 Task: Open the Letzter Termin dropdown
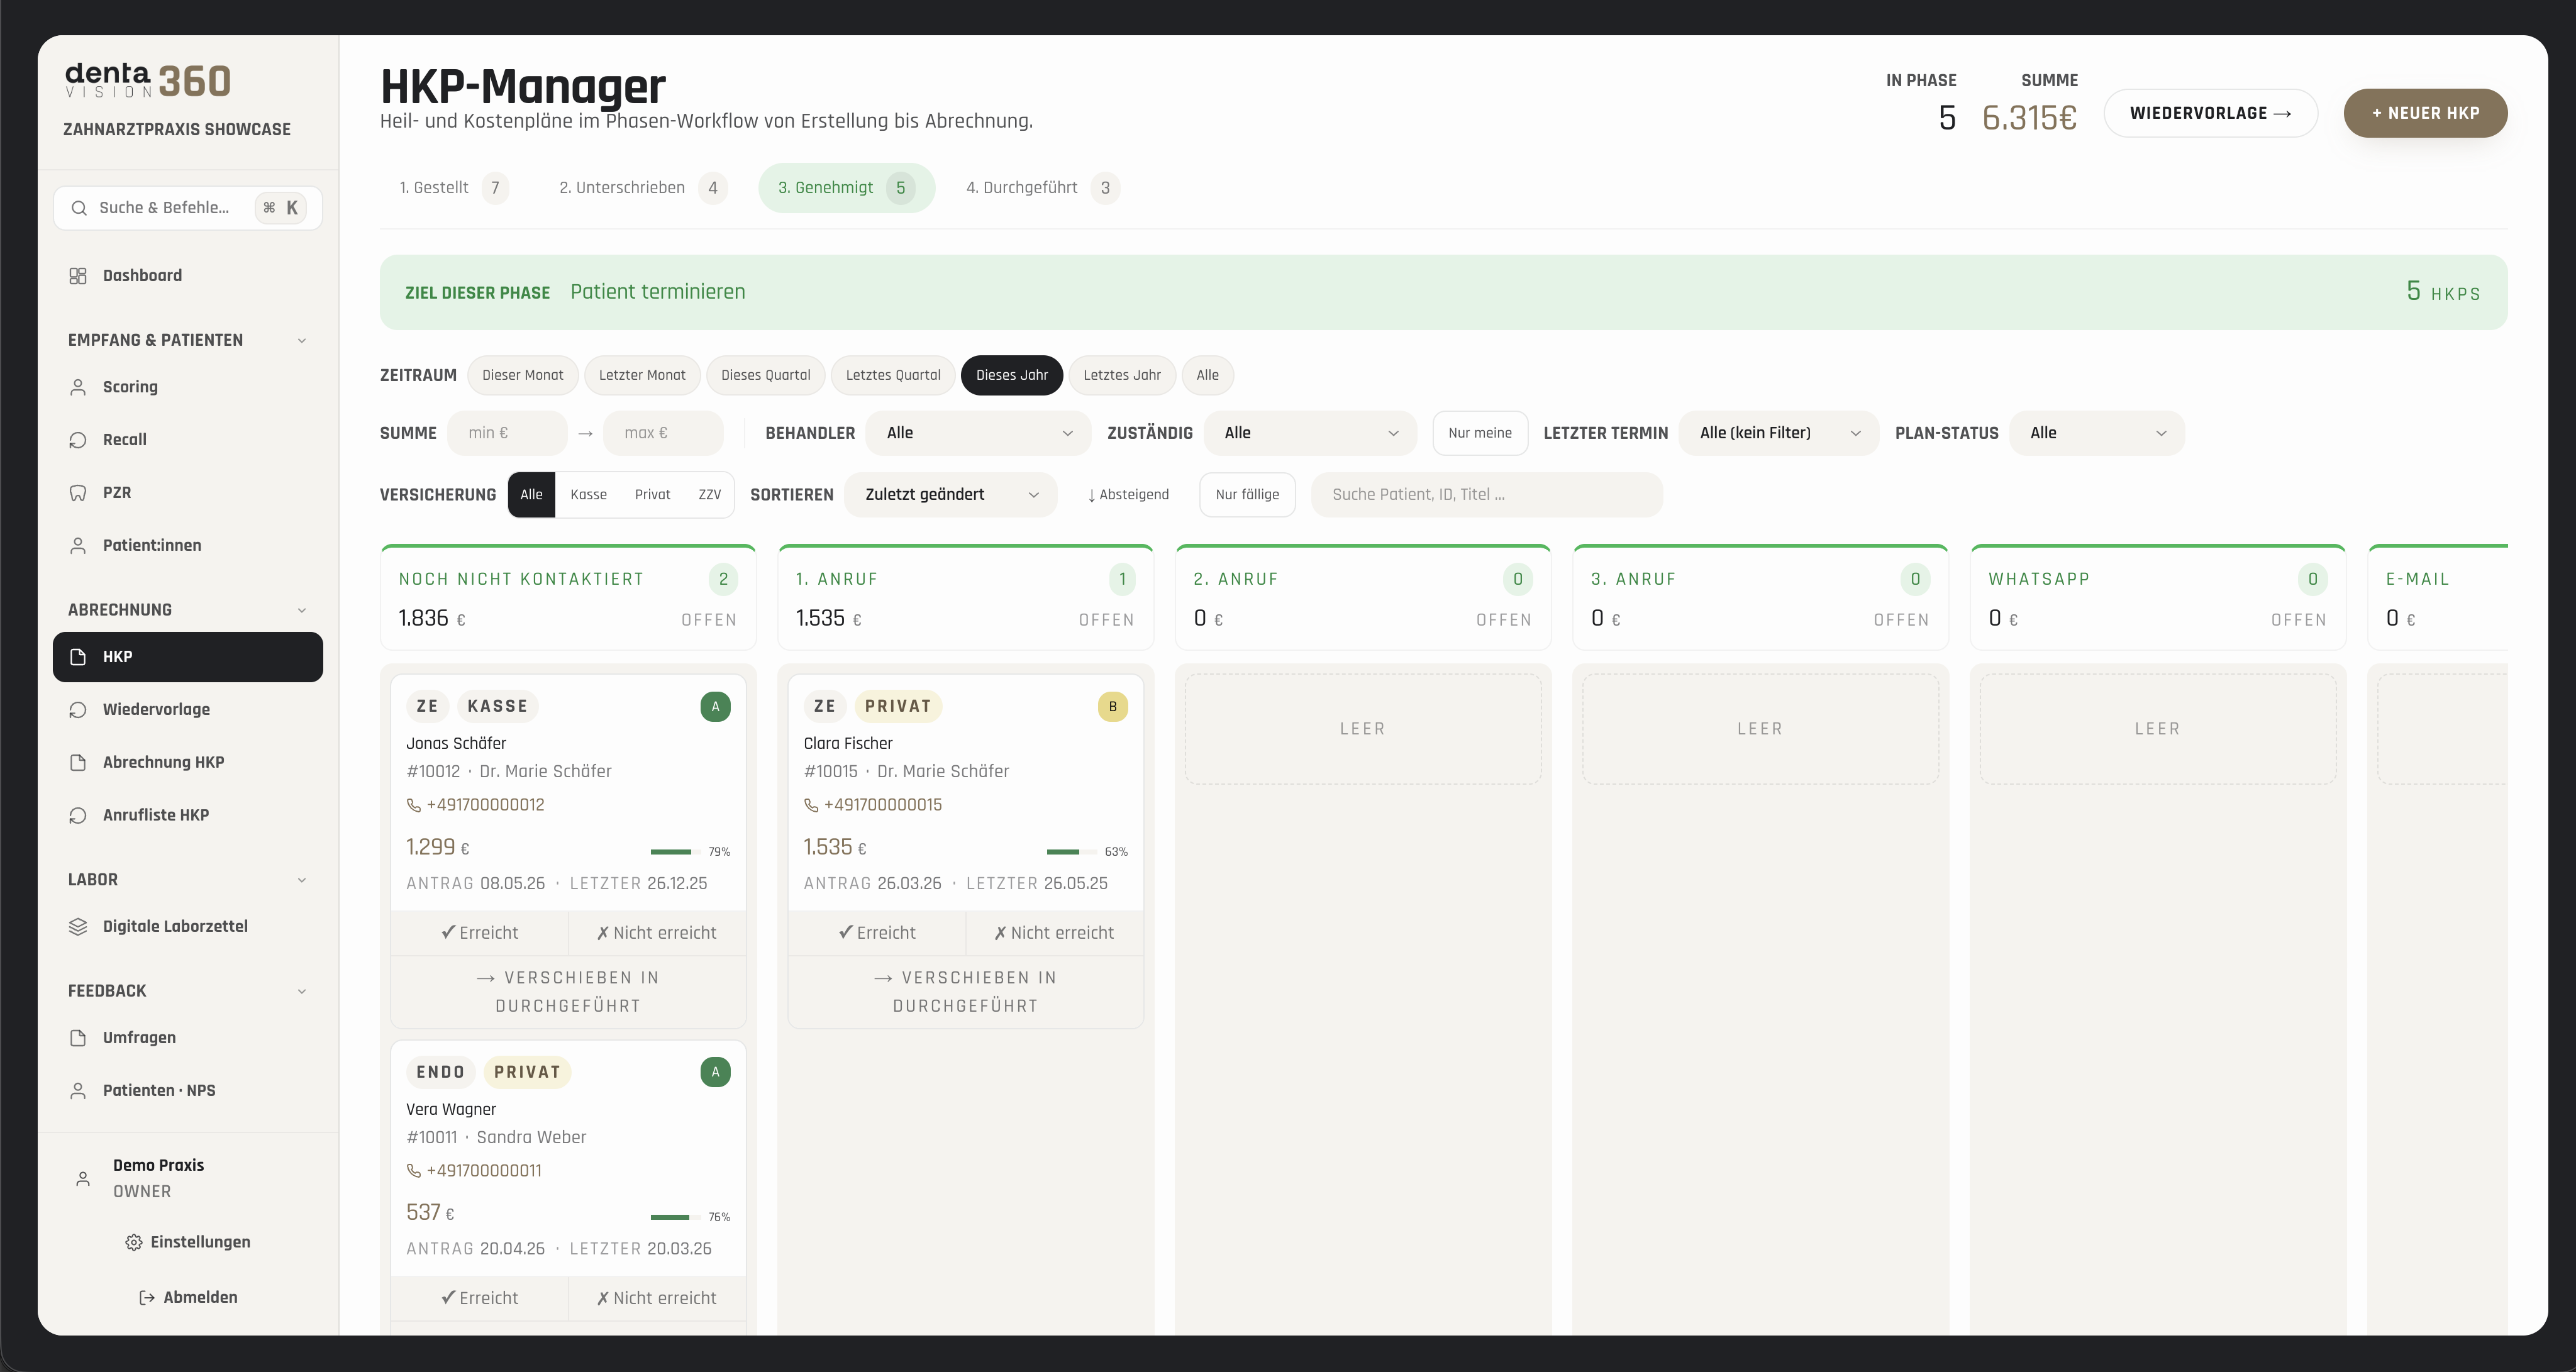[1779, 433]
